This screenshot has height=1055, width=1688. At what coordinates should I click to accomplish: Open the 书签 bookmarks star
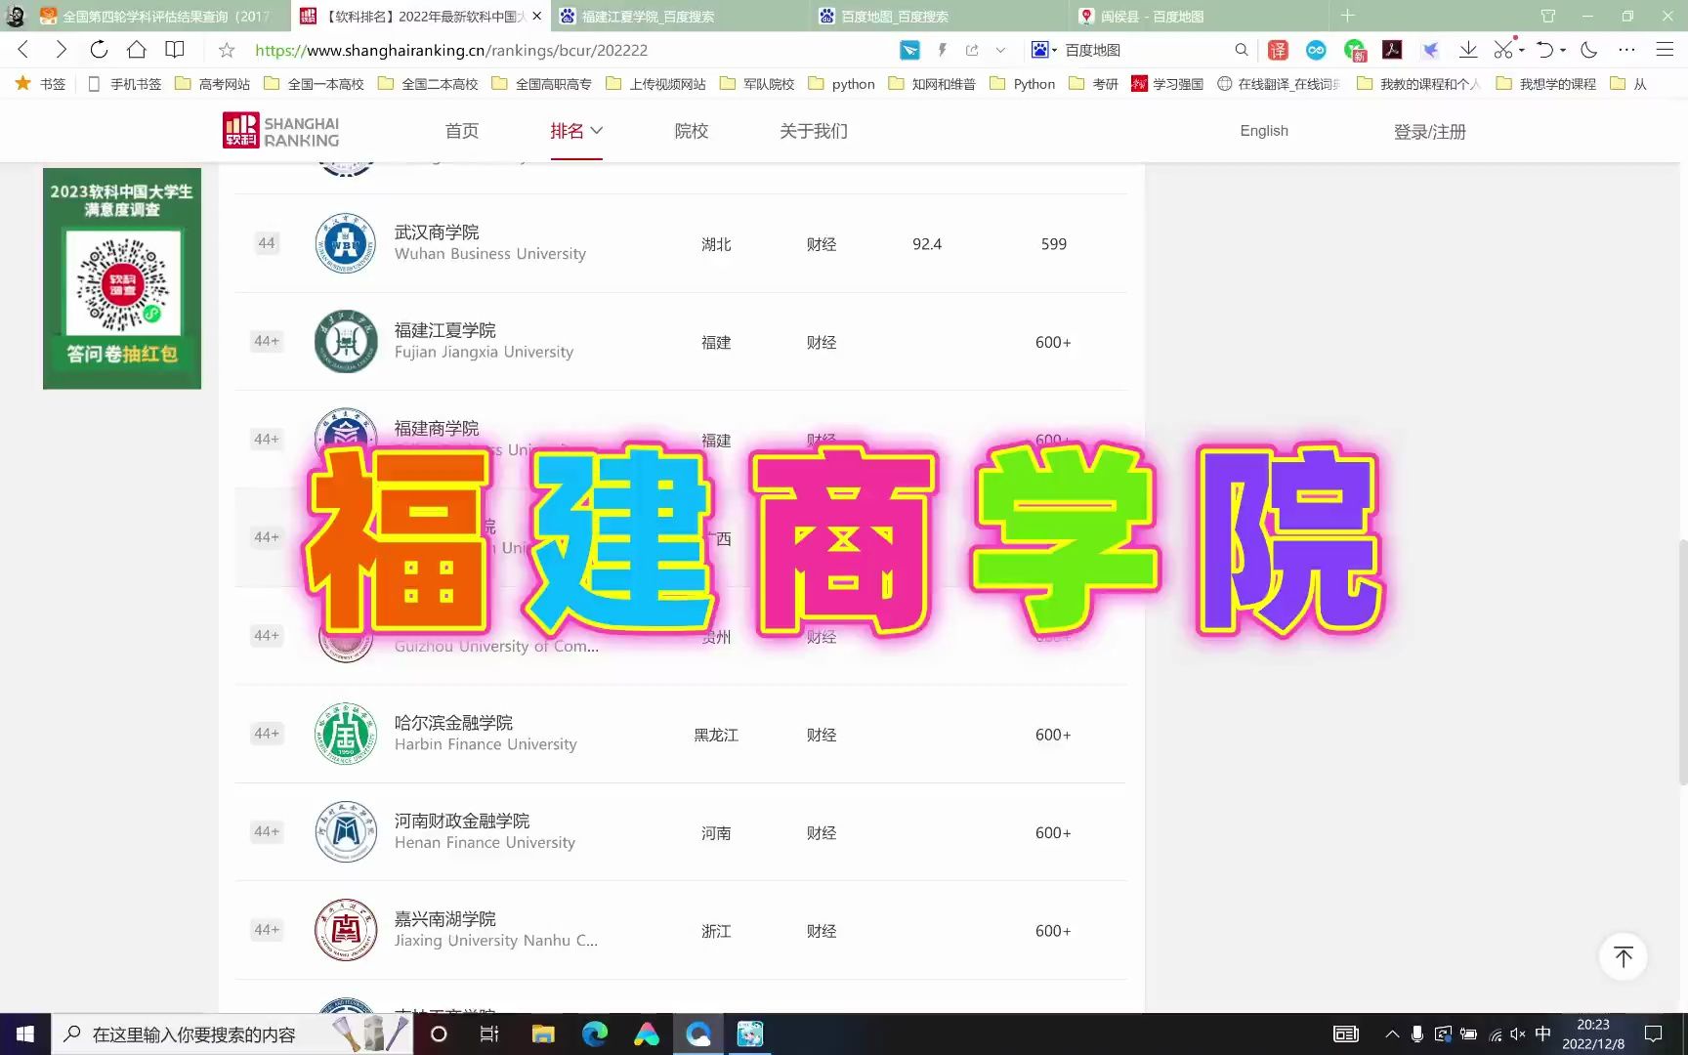coord(40,84)
